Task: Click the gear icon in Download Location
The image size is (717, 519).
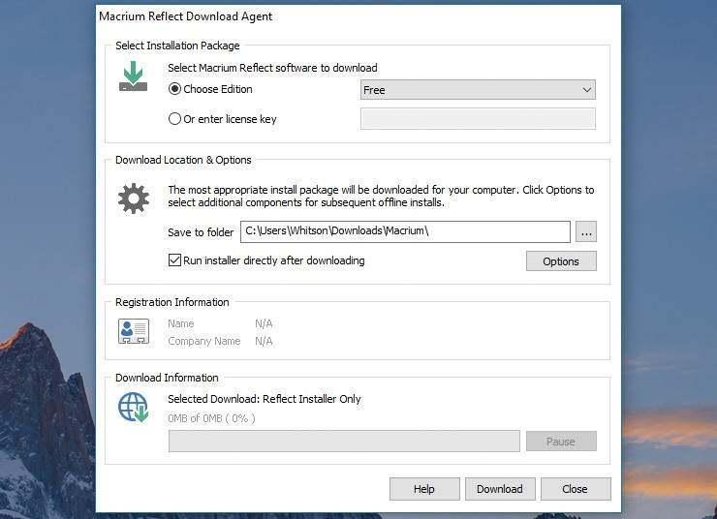Action: [134, 198]
